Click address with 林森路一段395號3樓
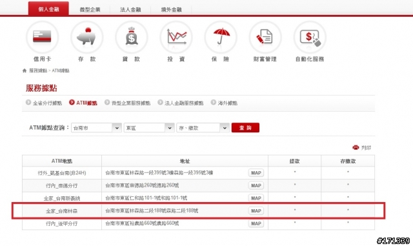The image size is (413, 246). tap(159, 172)
